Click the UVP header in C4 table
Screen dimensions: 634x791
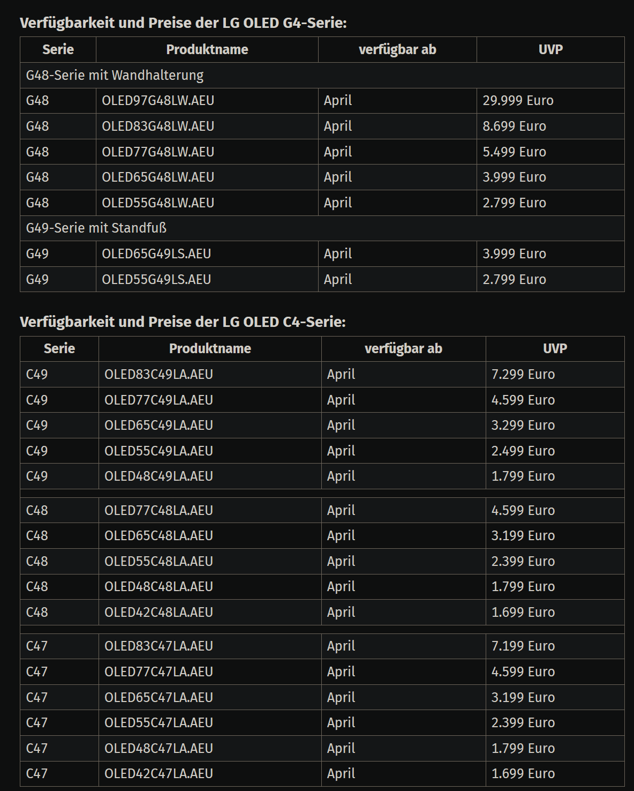click(555, 349)
